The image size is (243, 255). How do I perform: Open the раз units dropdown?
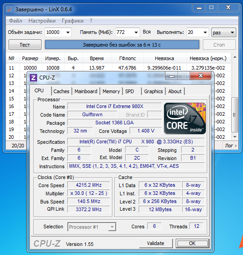[x=224, y=33]
